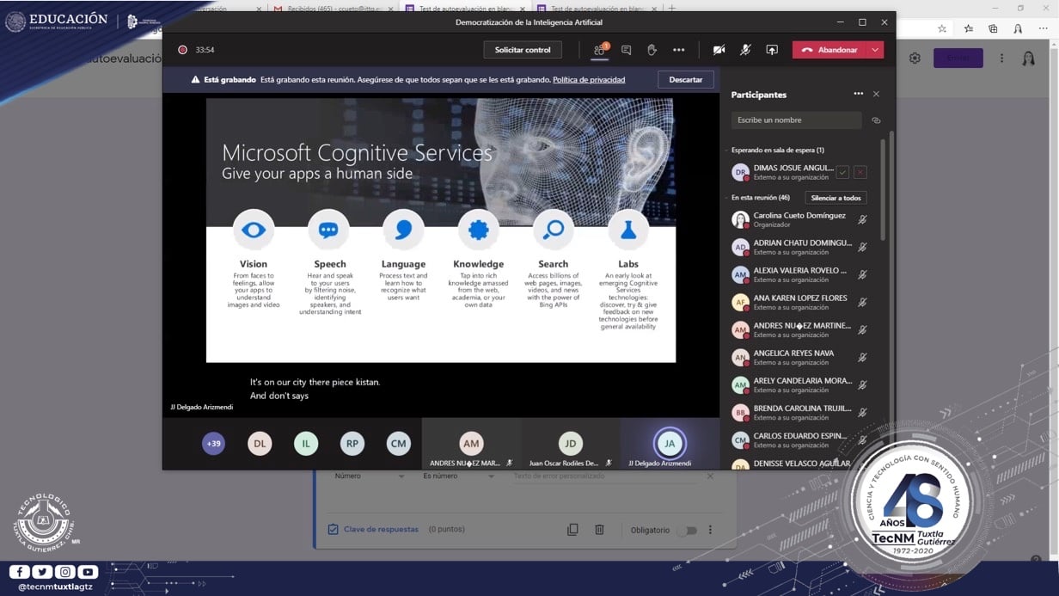1059x596 pixels.
Task: Click Adrian Chatu Domingu muted mic icon
Action: point(862,248)
